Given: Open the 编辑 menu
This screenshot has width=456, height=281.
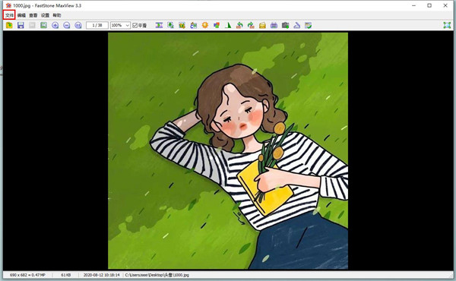Looking at the screenshot, I should click(21, 15).
